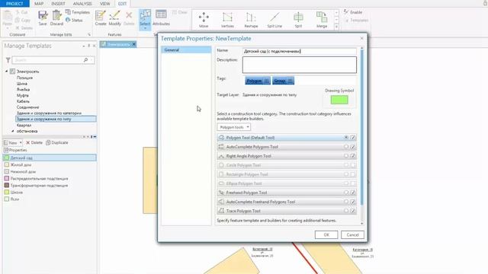Screen dimensions: 488x274
Task: Open the PROJECT tab
Action: point(14,4)
